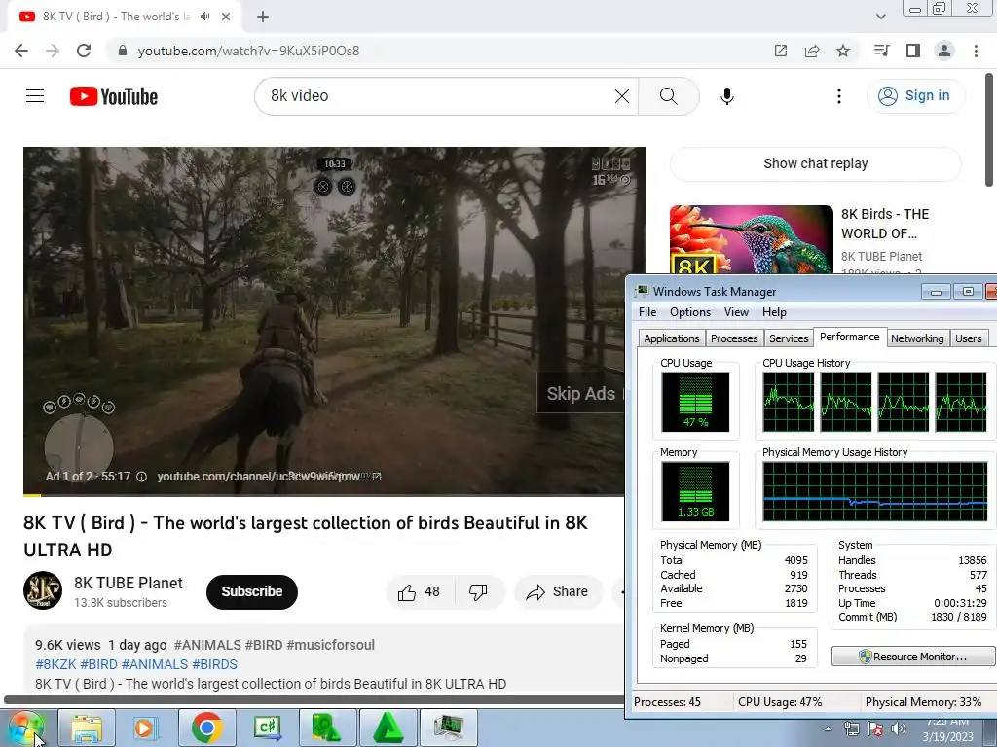Open the YouTube hamburger guide menu
Viewport: 997px width, 747px height.
(x=35, y=96)
